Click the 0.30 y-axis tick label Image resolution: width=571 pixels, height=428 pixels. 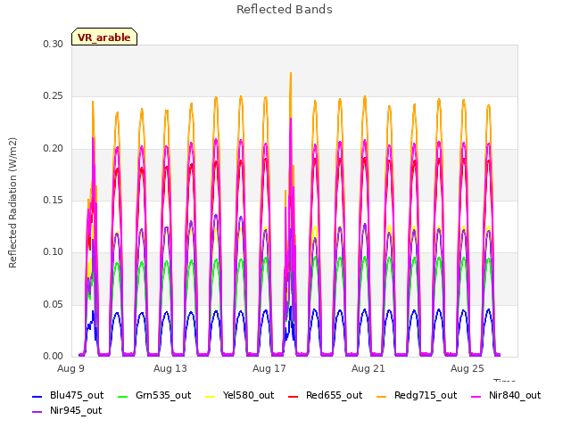coord(53,44)
